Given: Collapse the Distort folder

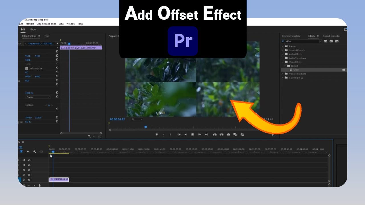Looking at the screenshot, I should [x=285, y=66].
